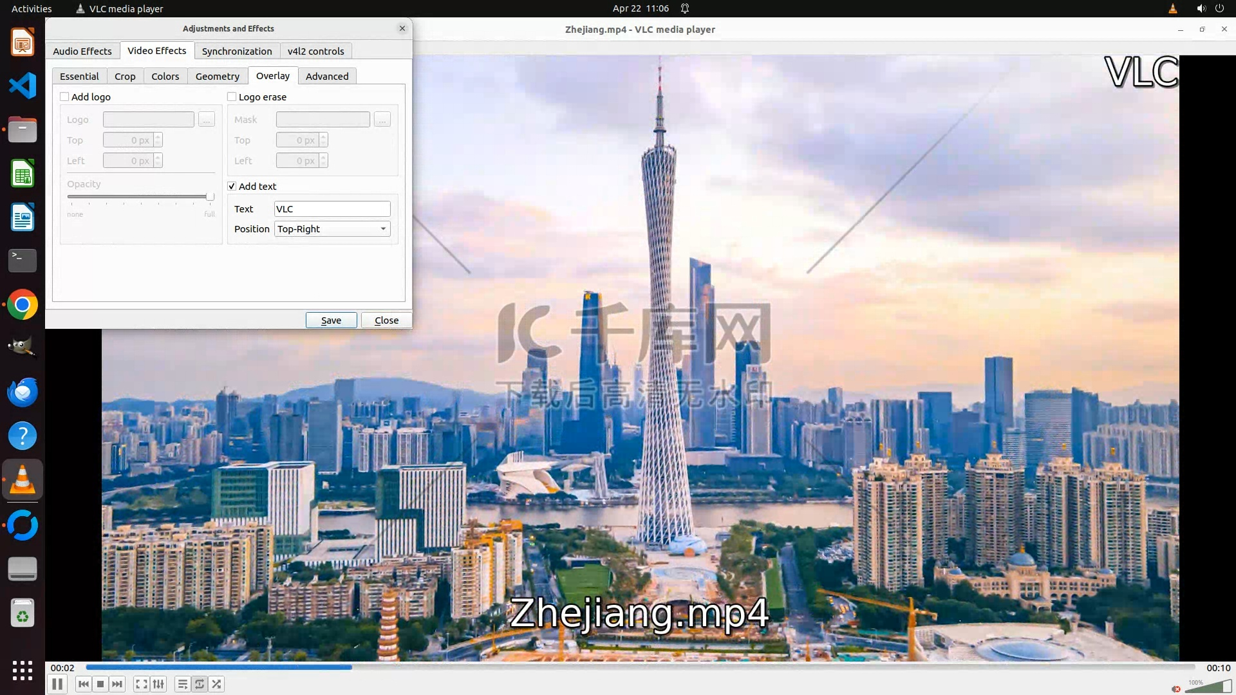
Task: Stop playback with the stop button
Action: tap(100, 684)
